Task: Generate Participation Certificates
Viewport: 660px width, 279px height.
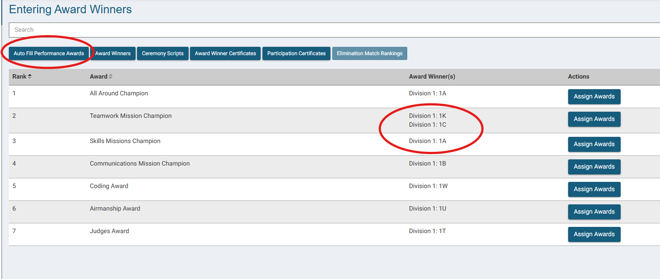Action: coord(296,53)
